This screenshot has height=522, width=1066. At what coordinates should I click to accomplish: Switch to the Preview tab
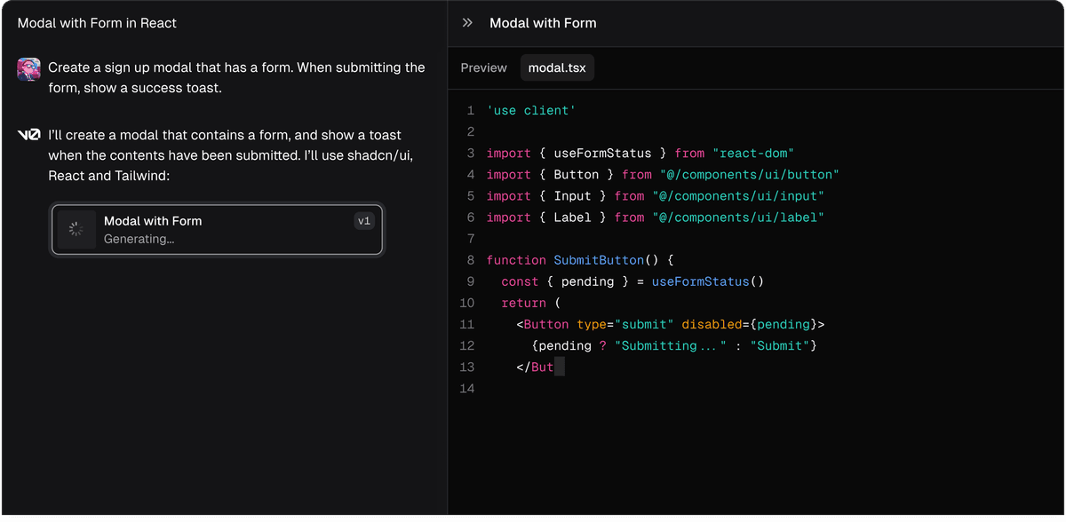coord(483,67)
